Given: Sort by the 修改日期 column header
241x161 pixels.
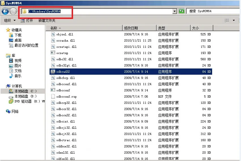Looking at the screenshot, I should pyautogui.click(x=139, y=28).
